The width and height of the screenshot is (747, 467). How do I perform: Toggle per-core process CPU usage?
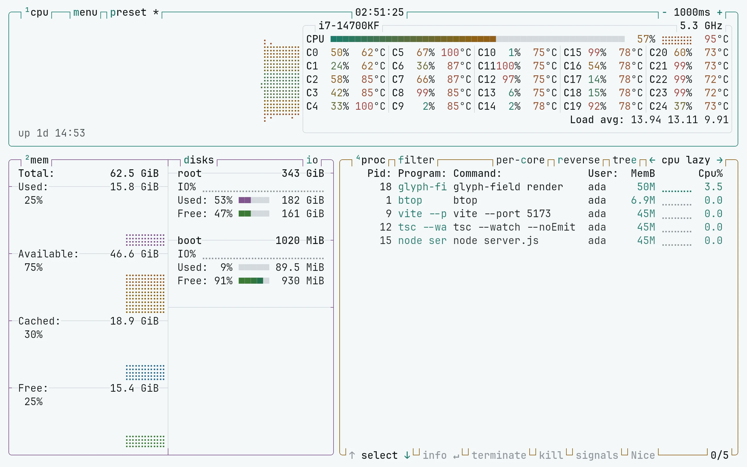(521, 160)
